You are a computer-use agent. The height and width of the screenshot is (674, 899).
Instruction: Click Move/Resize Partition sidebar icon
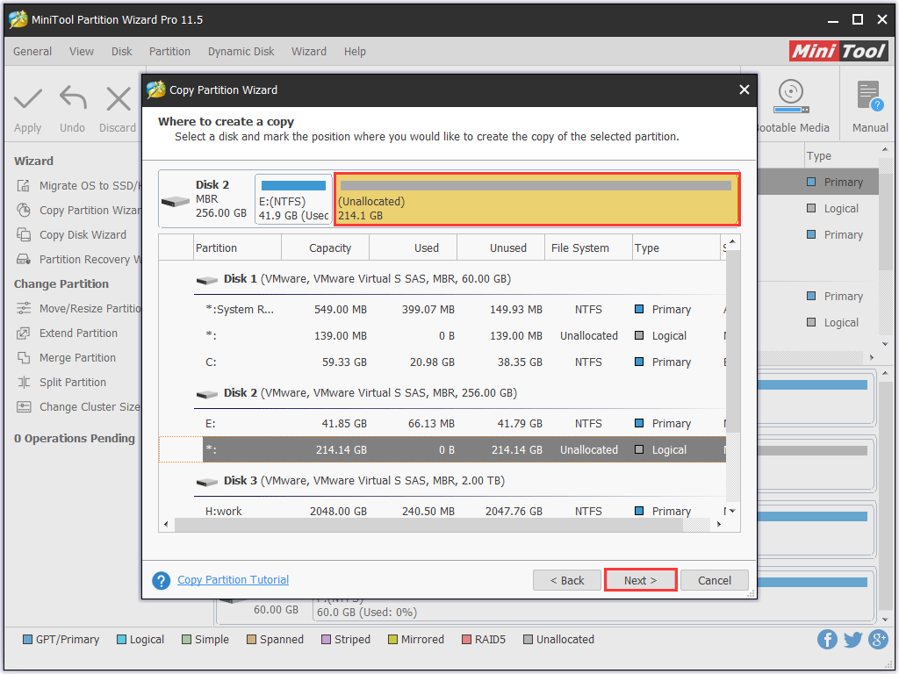click(x=24, y=308)
